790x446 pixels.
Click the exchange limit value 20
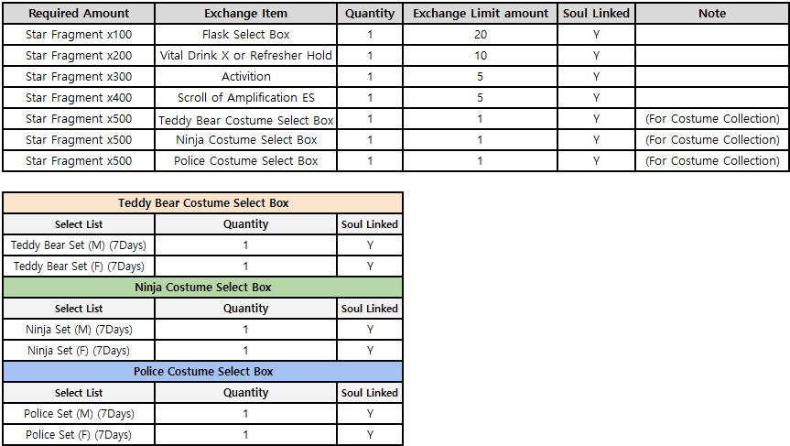click(x=481, y=35)
